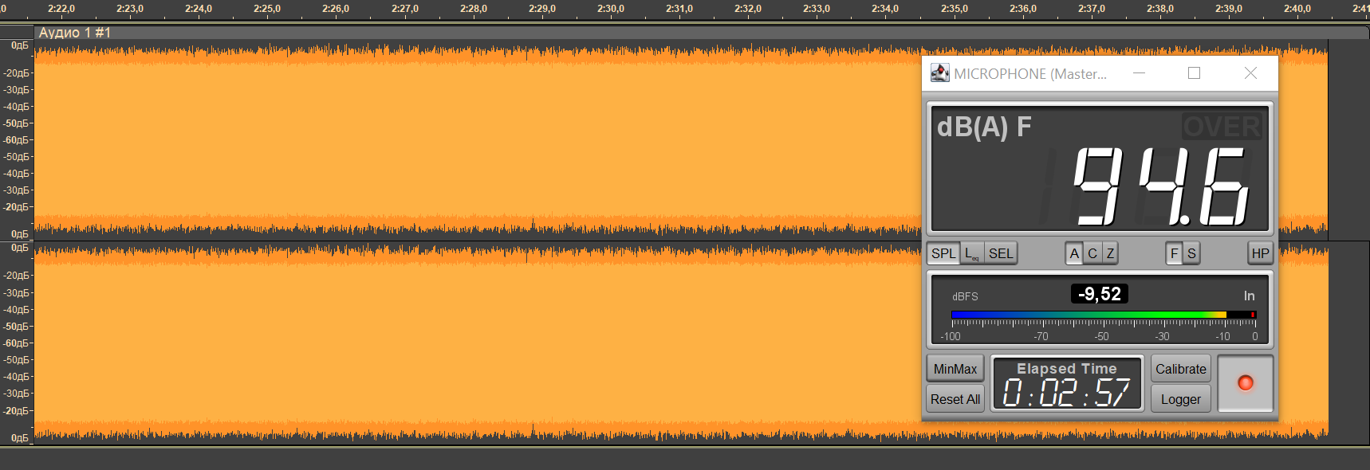The image size is (1370, 470).
Task: Click the red record button
Action: click(1246, 383)
